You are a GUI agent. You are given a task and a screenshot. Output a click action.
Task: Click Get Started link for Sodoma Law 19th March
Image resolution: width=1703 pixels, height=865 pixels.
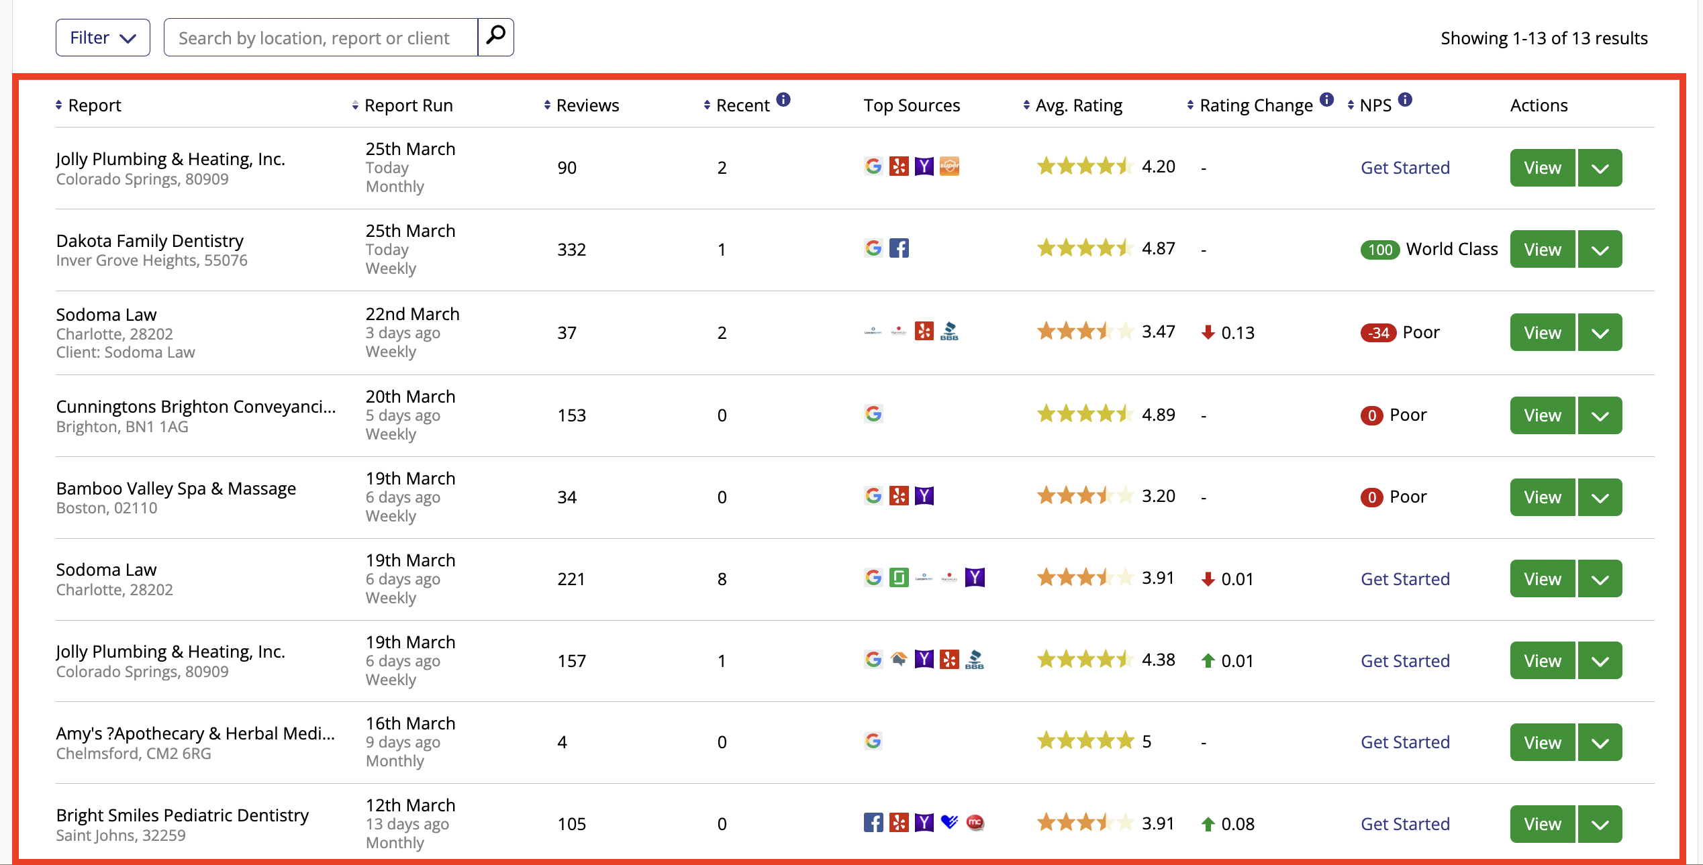tap(1404, 579)
